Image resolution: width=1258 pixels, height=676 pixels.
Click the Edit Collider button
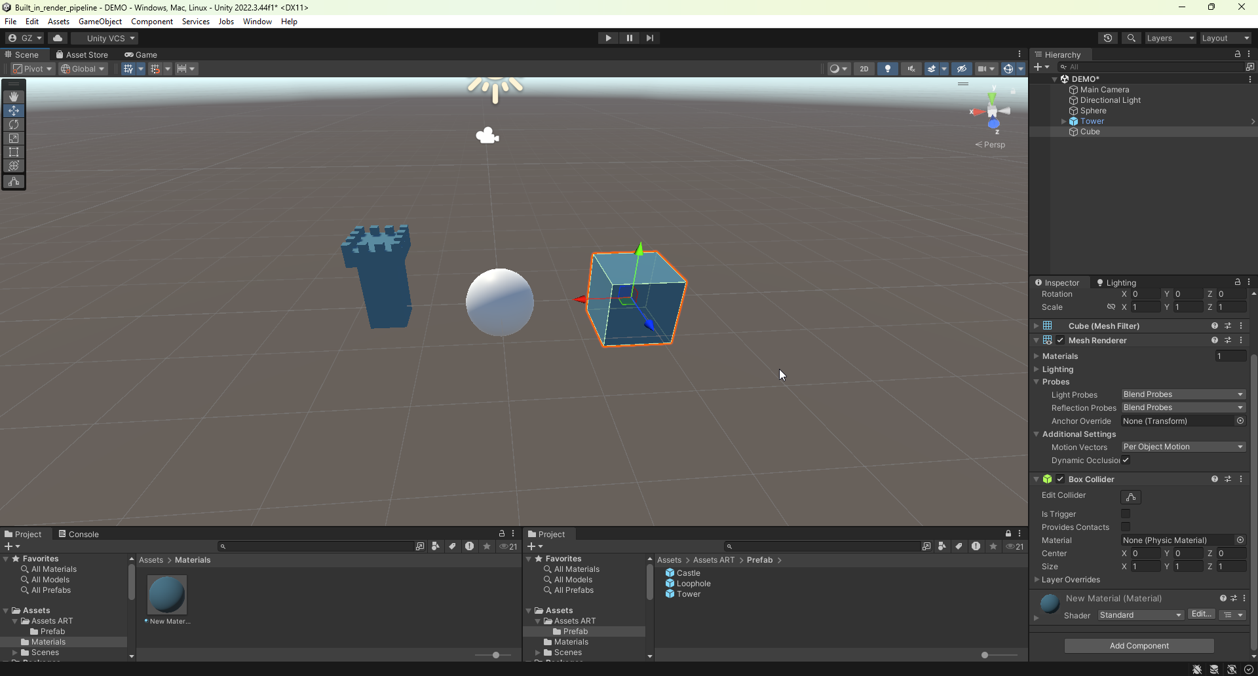(1131, 497)
